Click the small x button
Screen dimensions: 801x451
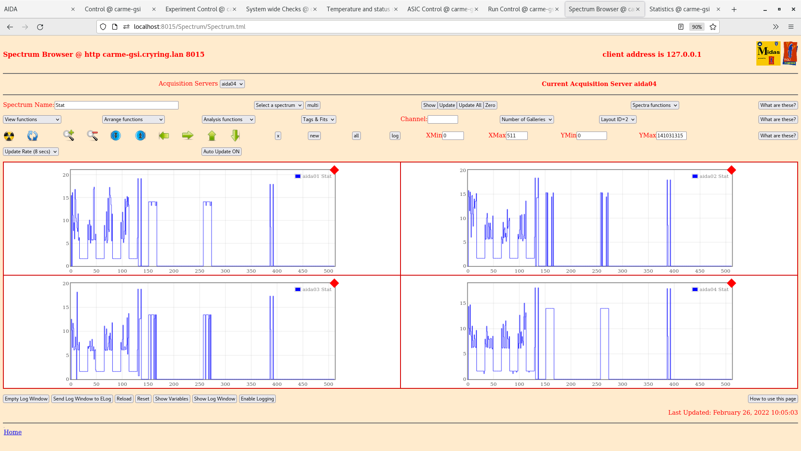(278, 136)
